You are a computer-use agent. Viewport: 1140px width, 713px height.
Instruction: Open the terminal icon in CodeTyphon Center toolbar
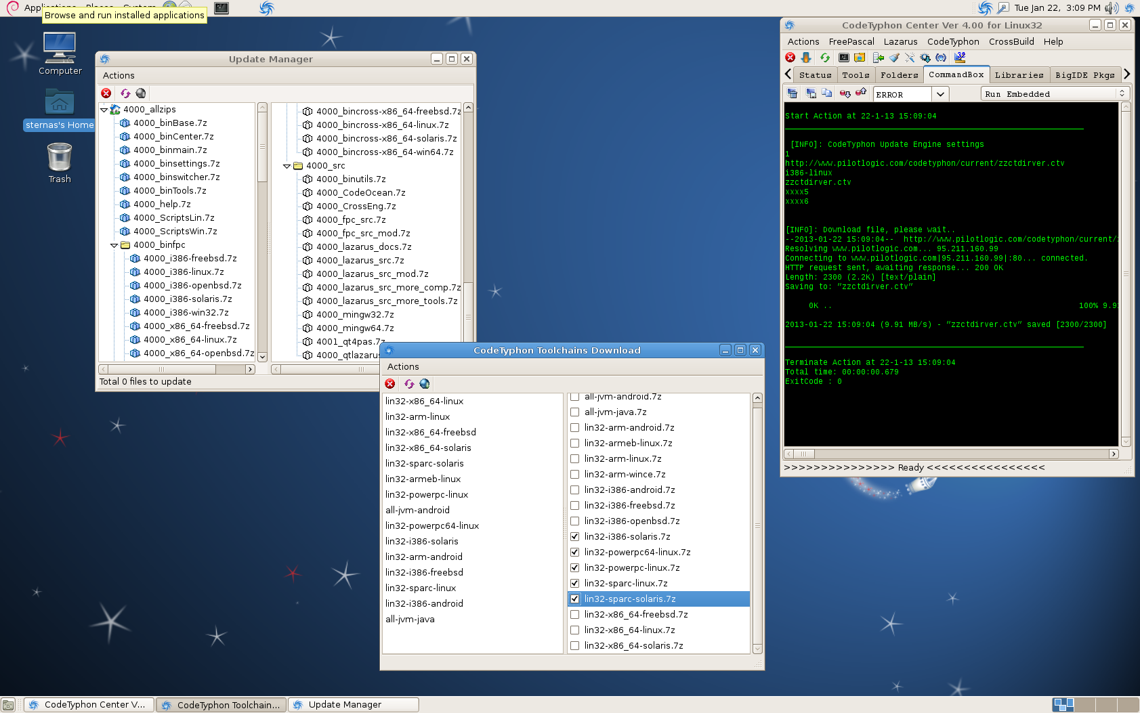(x=844, y=58)
